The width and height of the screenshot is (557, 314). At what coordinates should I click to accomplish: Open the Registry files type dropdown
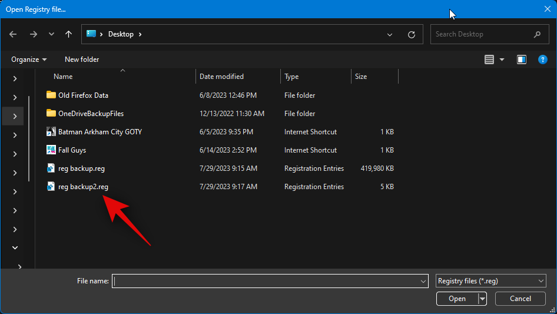click(491, 281)
